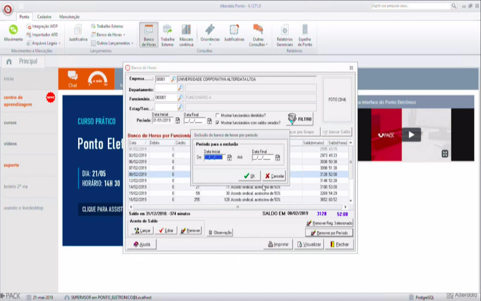Viewport: 481px width, 301px height.
Task: Click the FILTRO button
Action: [300, 119]
